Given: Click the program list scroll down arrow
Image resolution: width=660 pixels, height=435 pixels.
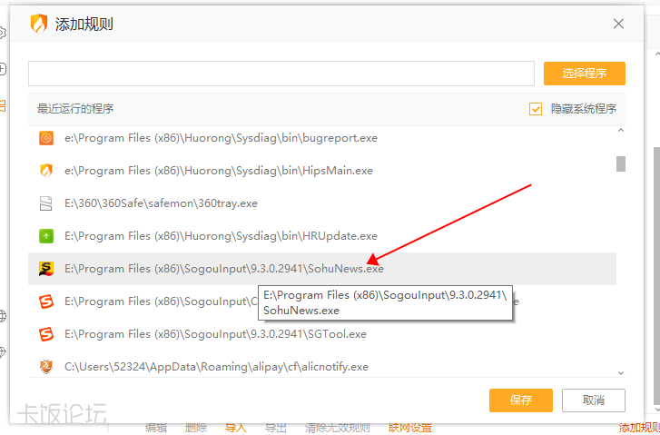Looking at the screenshot, I should pyautogui.click(x=621, y=373).
